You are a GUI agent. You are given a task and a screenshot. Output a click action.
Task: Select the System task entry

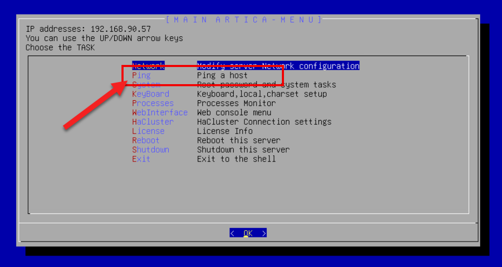point(146,85)
